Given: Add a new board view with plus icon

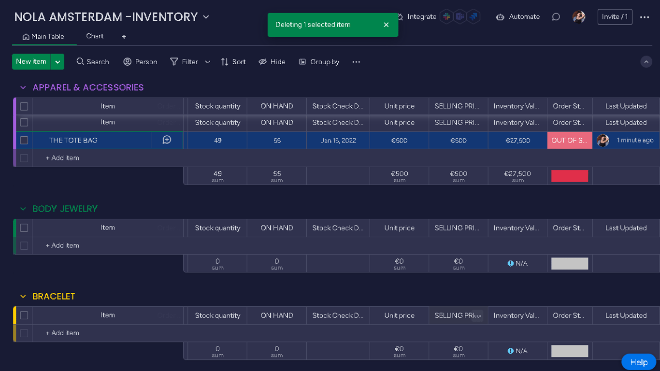Looking at the screenshot, I should coord(124,37).
